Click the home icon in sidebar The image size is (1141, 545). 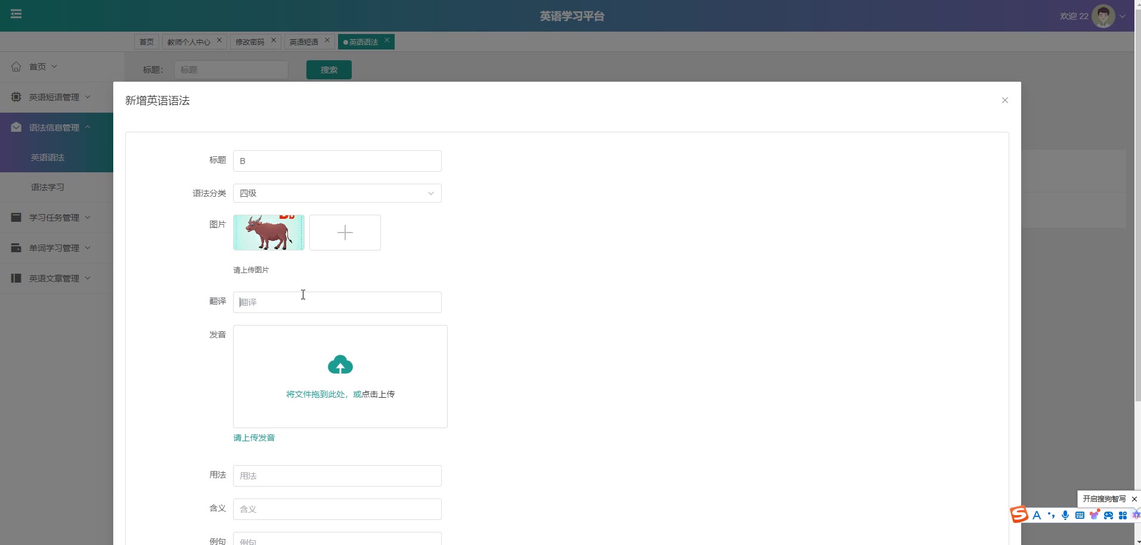coord(16,66)
